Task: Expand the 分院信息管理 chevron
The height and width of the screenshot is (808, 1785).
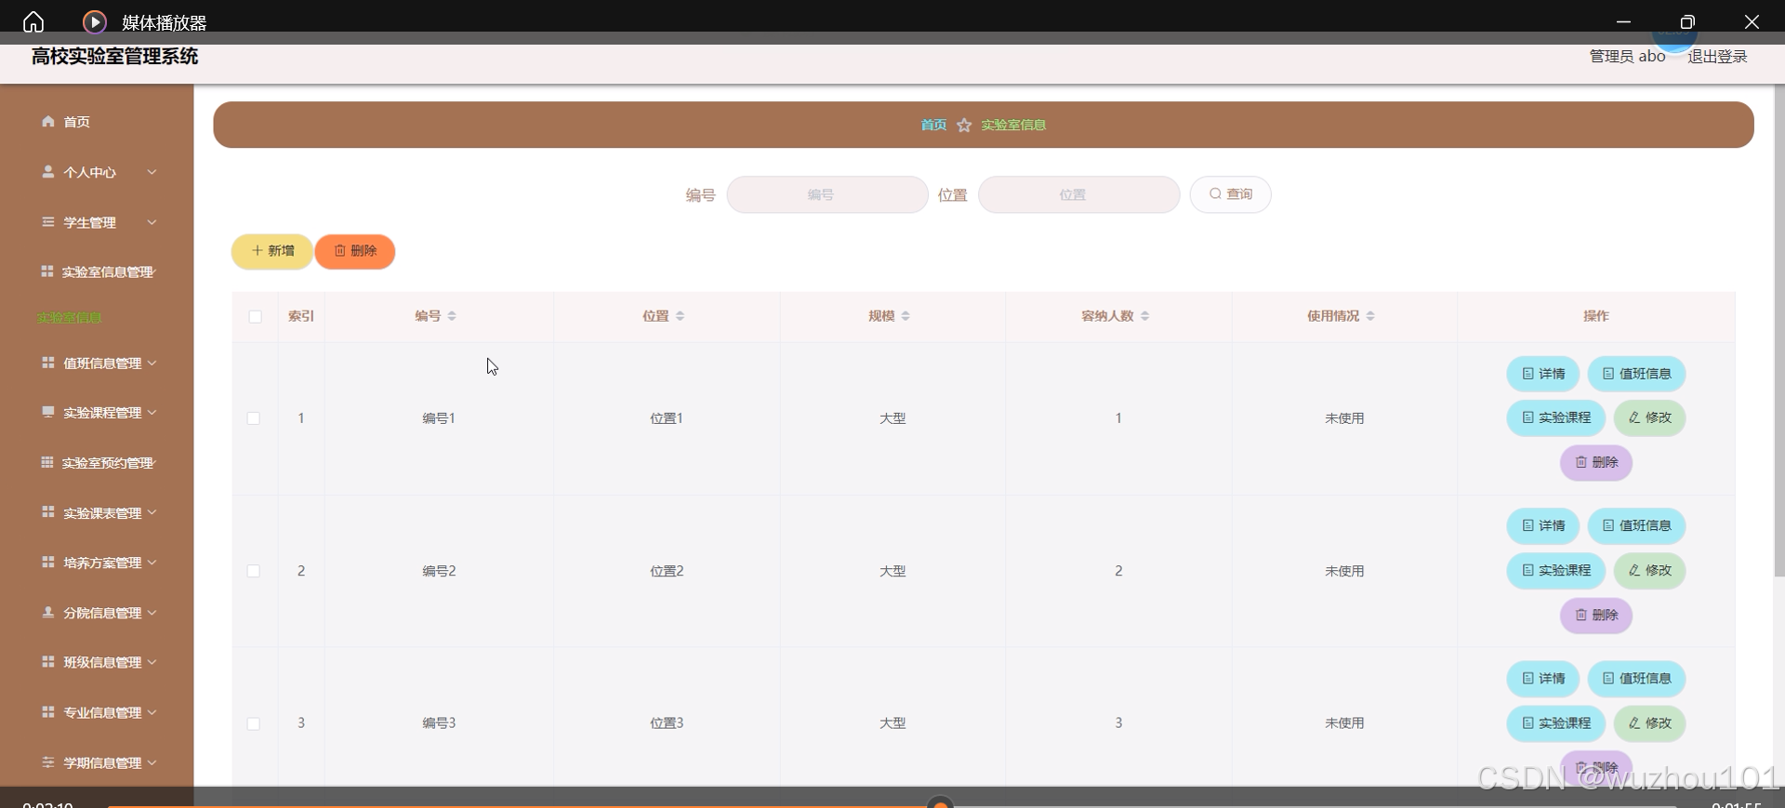Action: tap(152, 613)
